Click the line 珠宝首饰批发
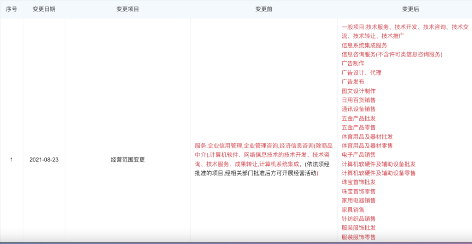Viewport: 472px width, 244px height. tap(359, 182)
